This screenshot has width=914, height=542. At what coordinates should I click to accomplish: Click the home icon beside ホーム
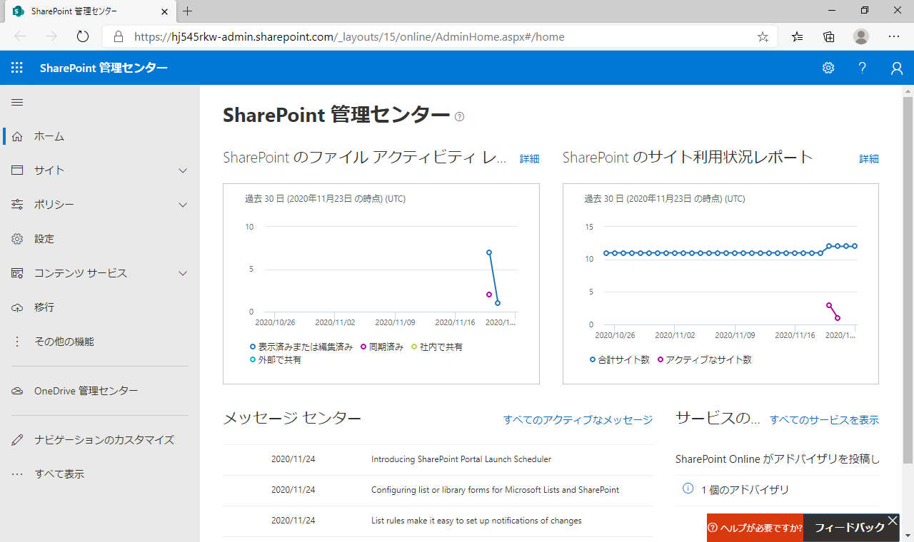(18, 136)
